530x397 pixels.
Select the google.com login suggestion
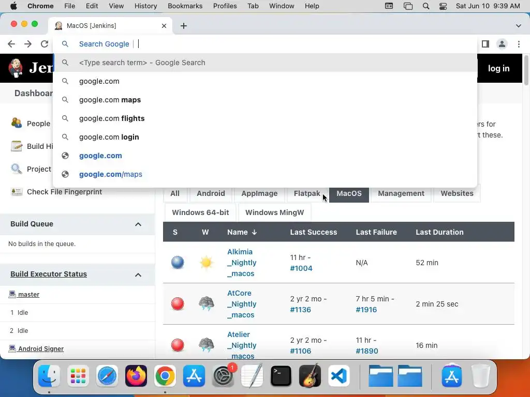pyautogui.click(x=265, y=137)
